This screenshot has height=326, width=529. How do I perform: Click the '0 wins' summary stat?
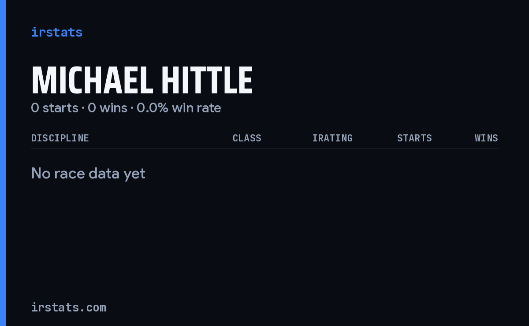tap(108, 108)
